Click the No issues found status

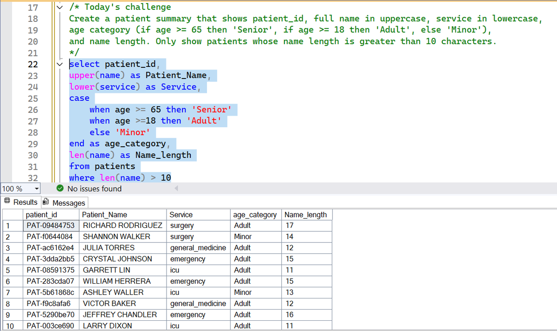coord(94,189)
